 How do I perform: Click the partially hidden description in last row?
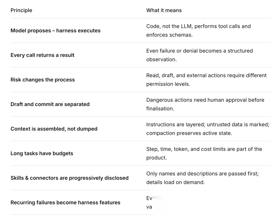(x=149, y=202)
